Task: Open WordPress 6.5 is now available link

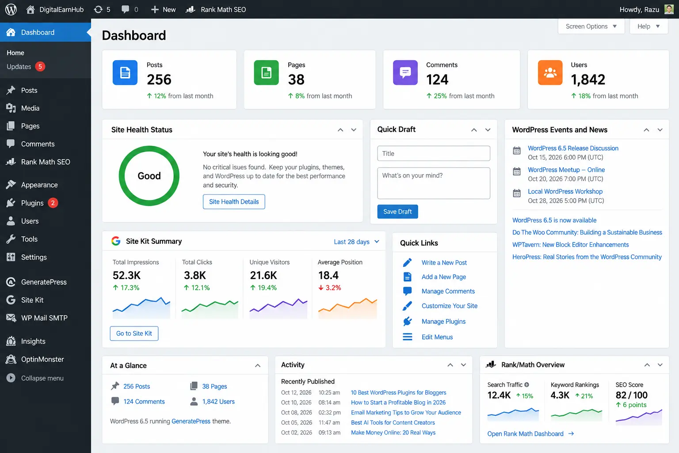Action: coord(554,220)
